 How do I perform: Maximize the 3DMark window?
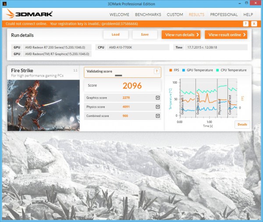pyautogui.click(x=246, y=3)
